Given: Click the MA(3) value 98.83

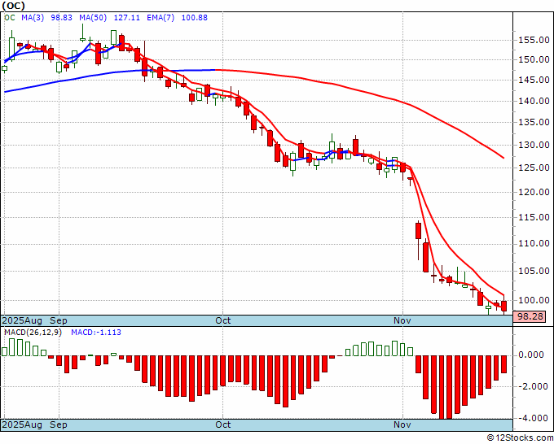Looking at the screenshot, I should 61,18.
